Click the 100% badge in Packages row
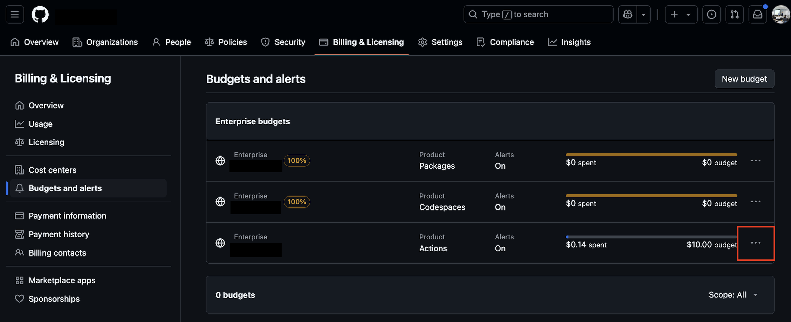The height and width of the screenshot is (322, 791). click(x=297, y=161)
